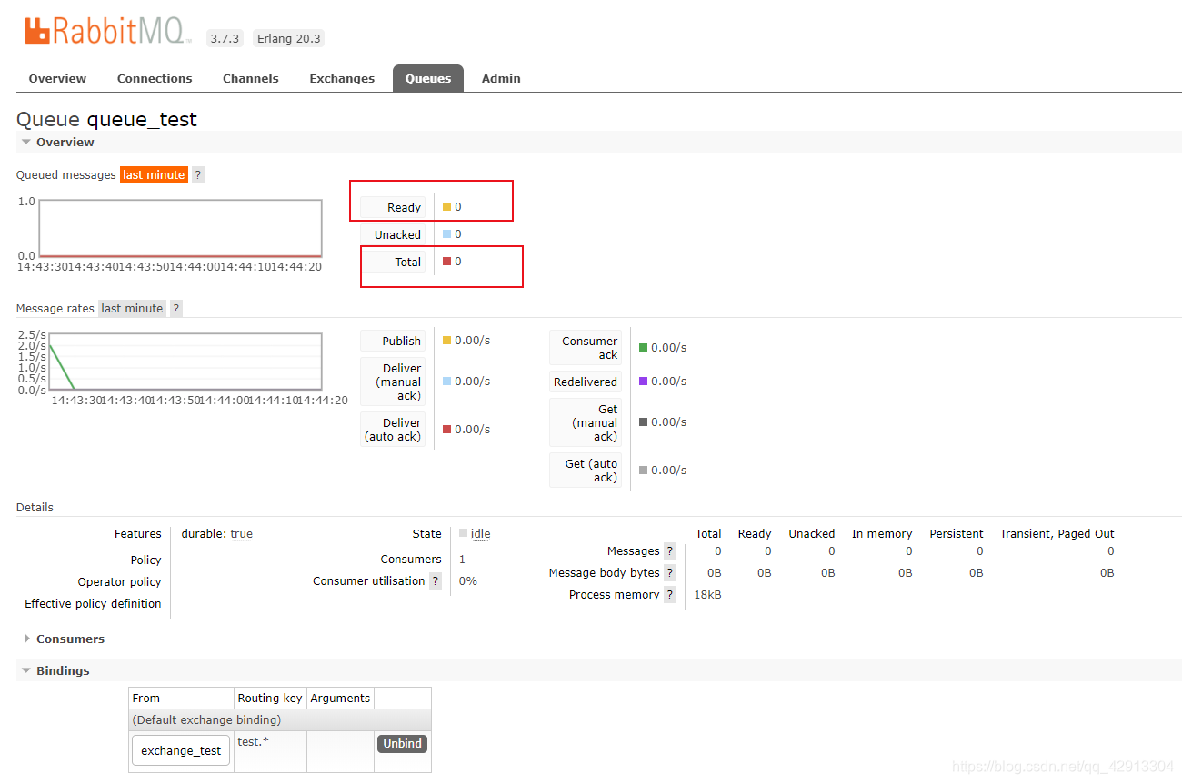Viewport: 1182px width, 783px height.
Task: Click the Ready legend label
Action: (393, 208)
